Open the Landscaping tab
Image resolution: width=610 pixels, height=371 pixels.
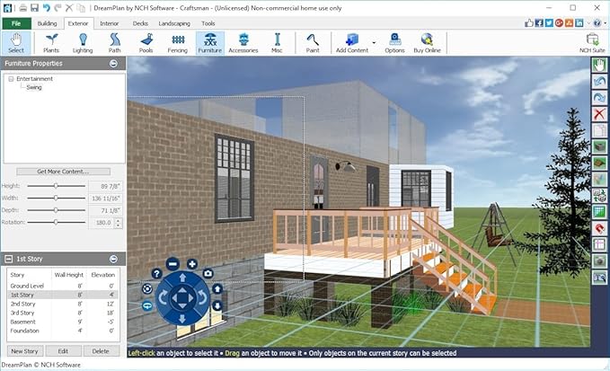[173, 22]
